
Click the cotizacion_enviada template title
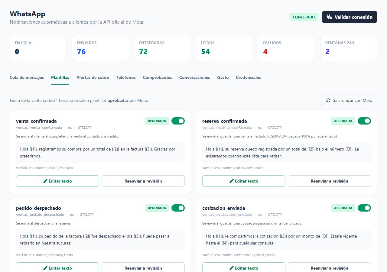pos(224,208)
